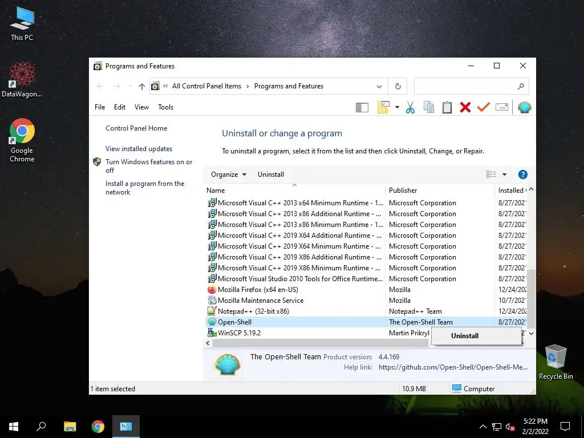
Task: Click the Up one level arrow
Action: [x=141, y=87]
